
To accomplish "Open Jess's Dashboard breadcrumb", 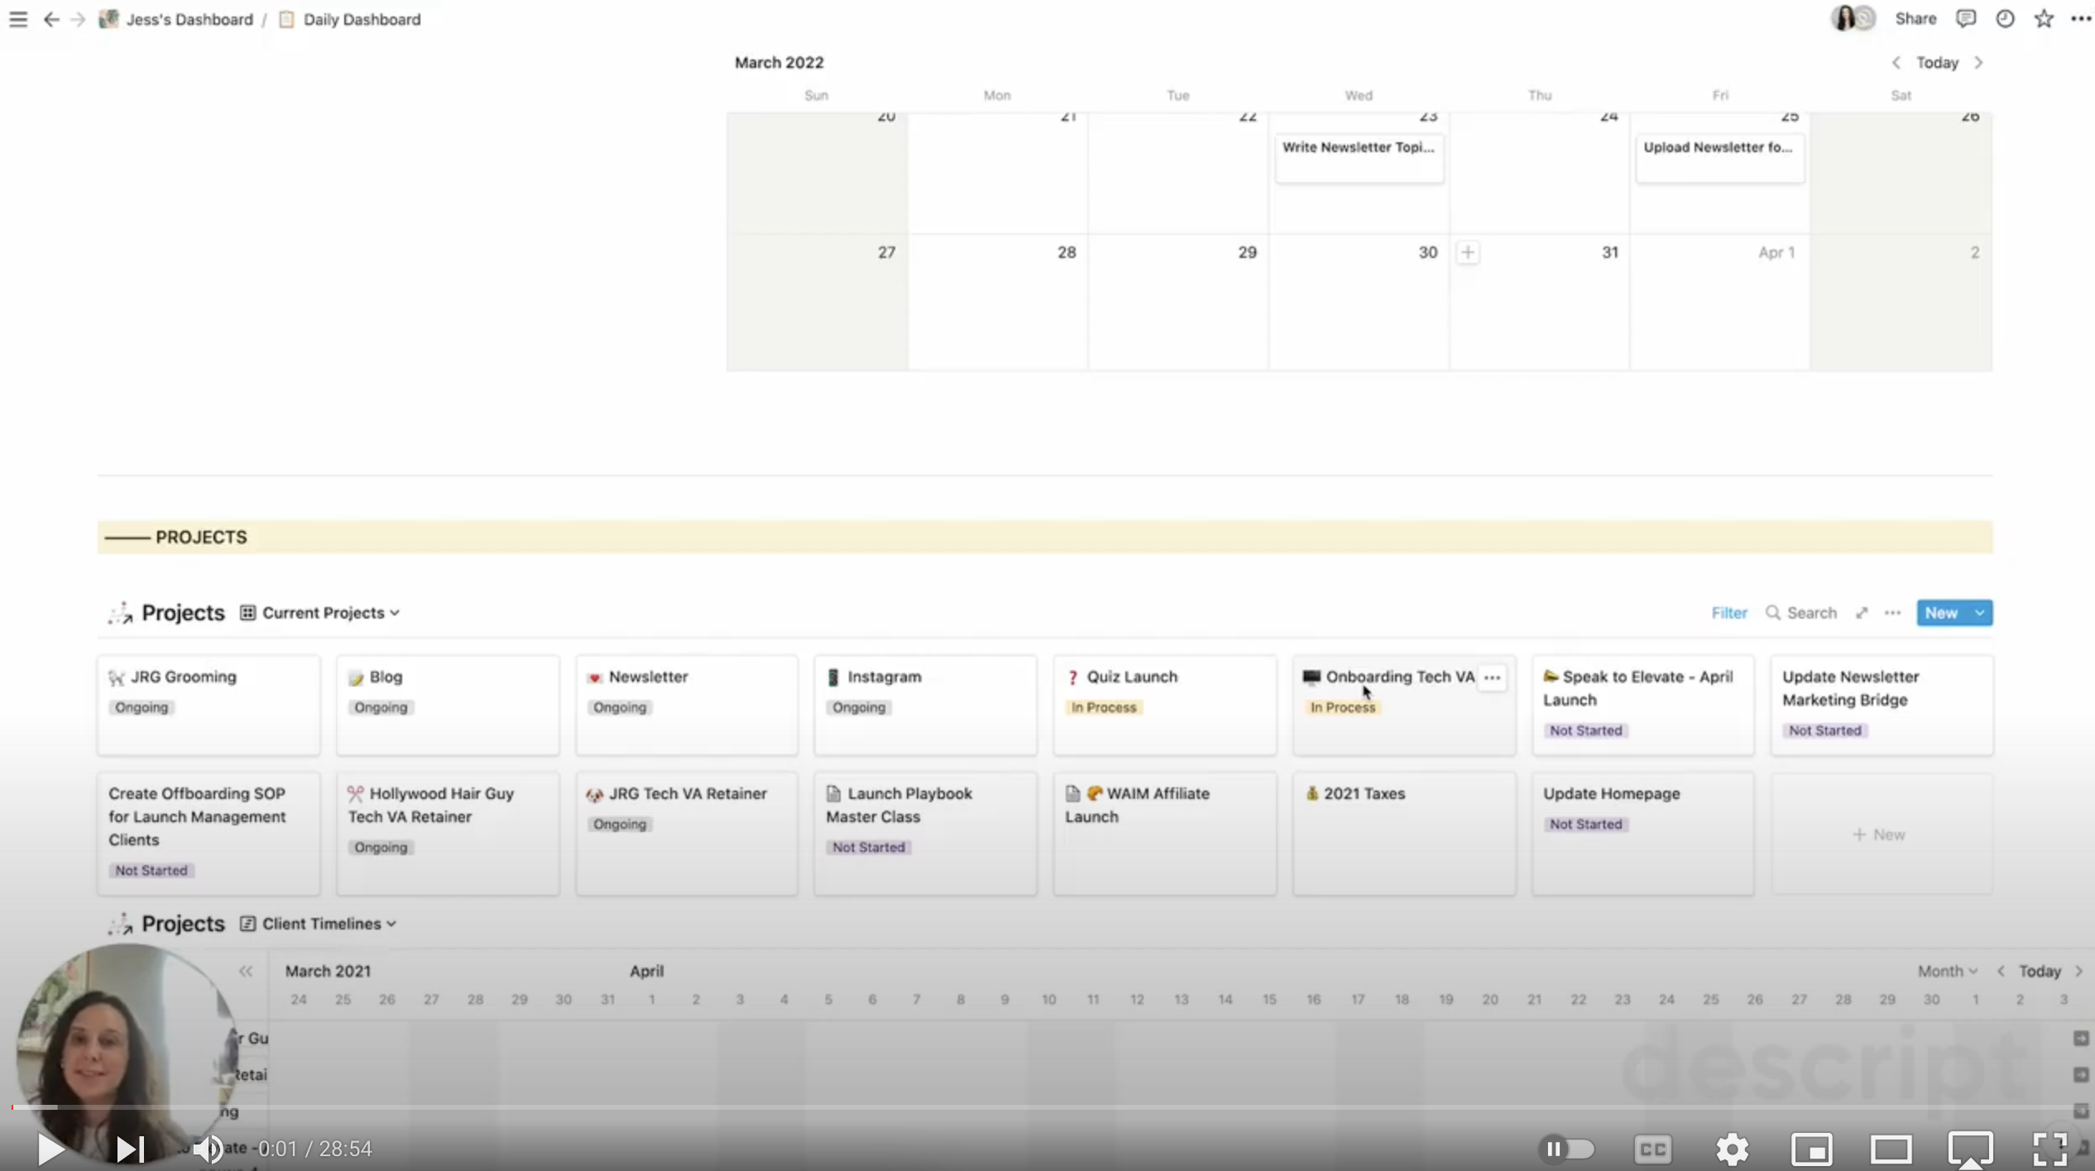I will 189,19.
